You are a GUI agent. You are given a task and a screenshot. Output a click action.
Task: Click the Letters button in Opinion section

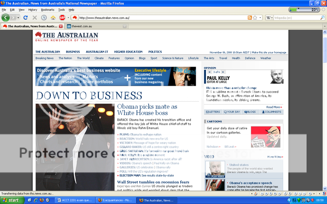point(213,112)
